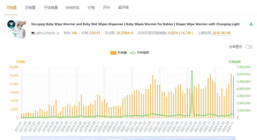Click the 2017-01 x-axis label
This screenshot has width=257, height=140.
18,127
